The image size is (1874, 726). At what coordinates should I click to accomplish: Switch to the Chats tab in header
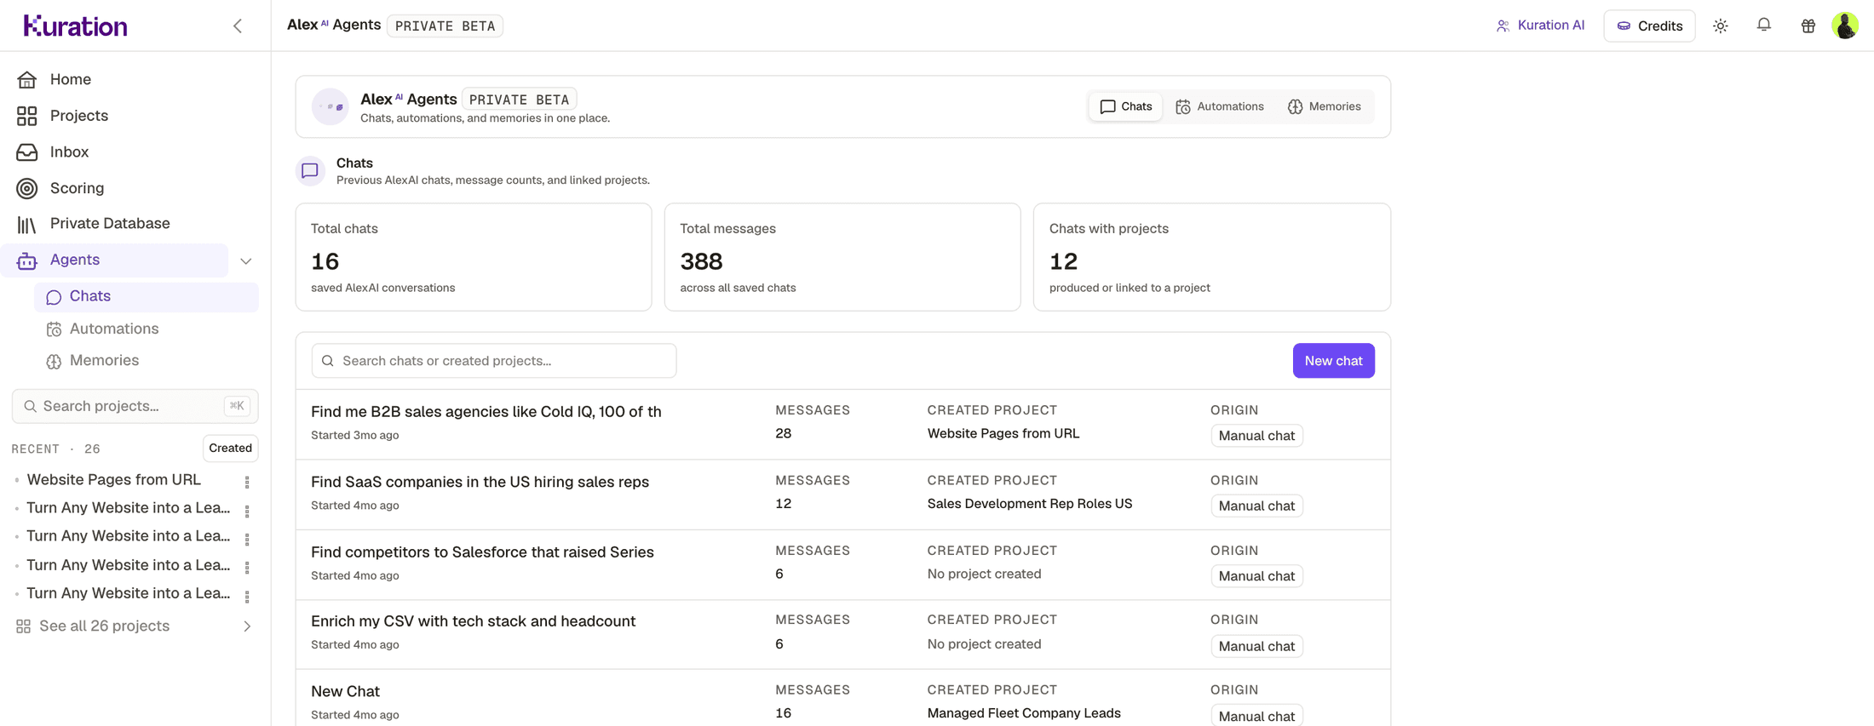1125,106
